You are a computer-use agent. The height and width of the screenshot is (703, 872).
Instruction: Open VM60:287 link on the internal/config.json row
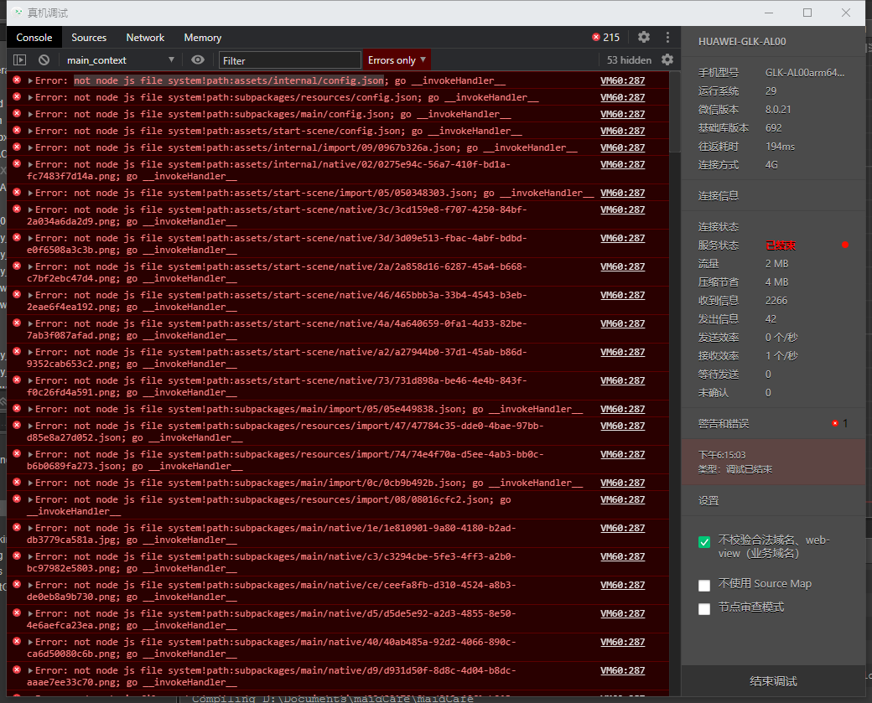(x=622, y=80)
